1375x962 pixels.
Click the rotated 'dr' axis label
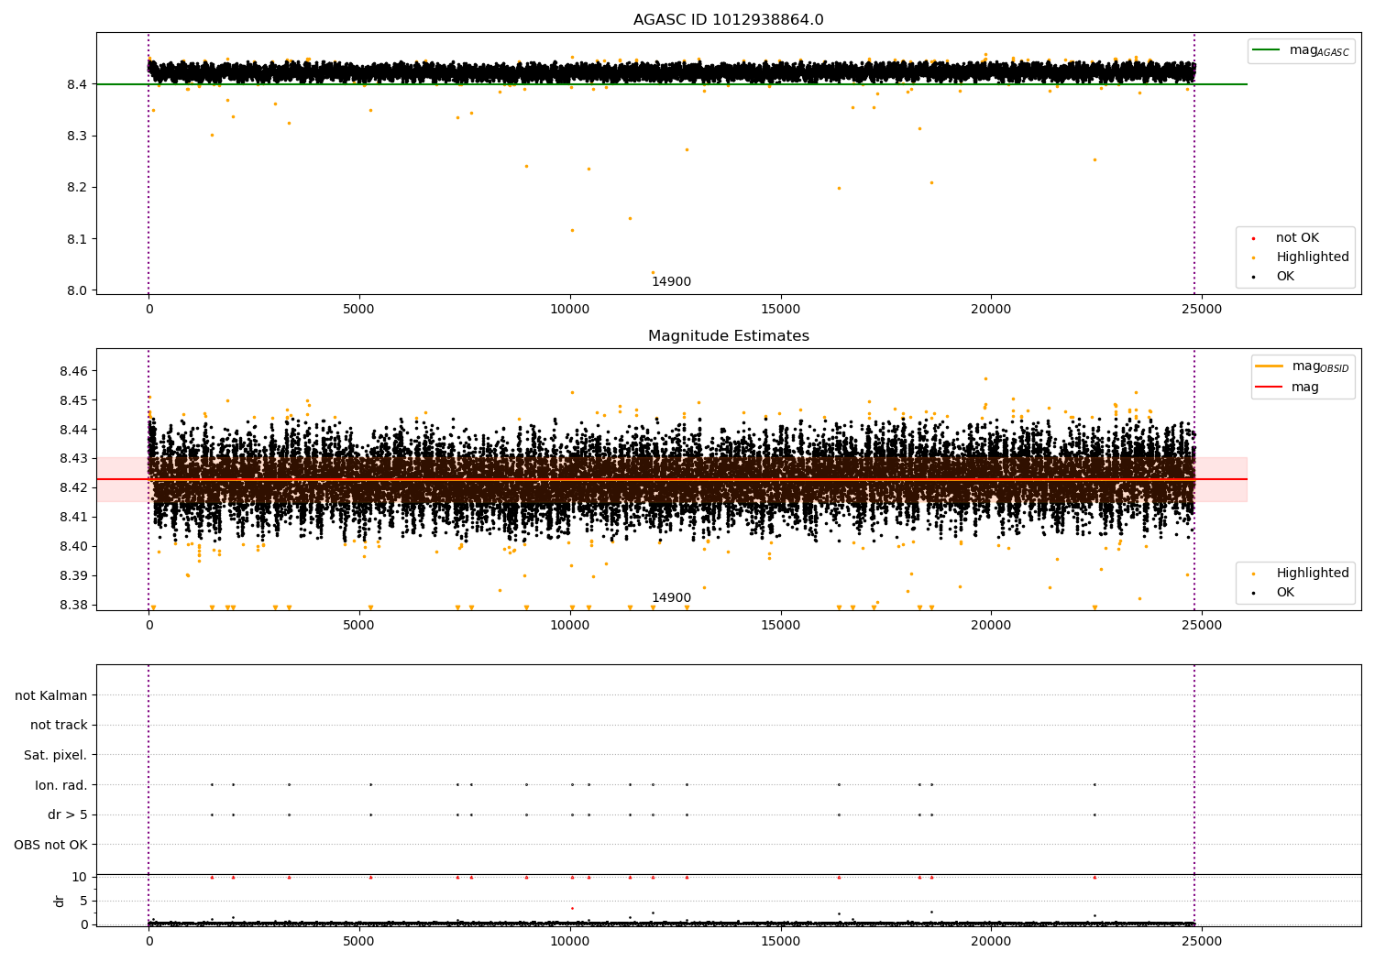pos(60,901)
